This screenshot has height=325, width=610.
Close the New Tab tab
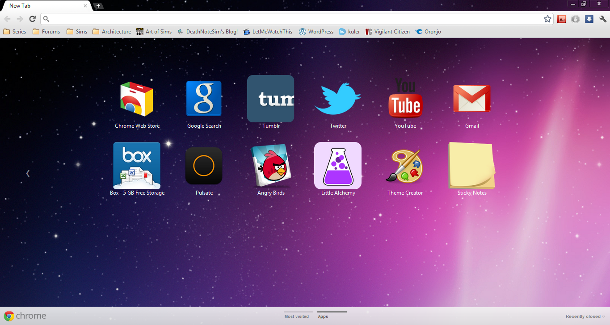pos(85,6)
